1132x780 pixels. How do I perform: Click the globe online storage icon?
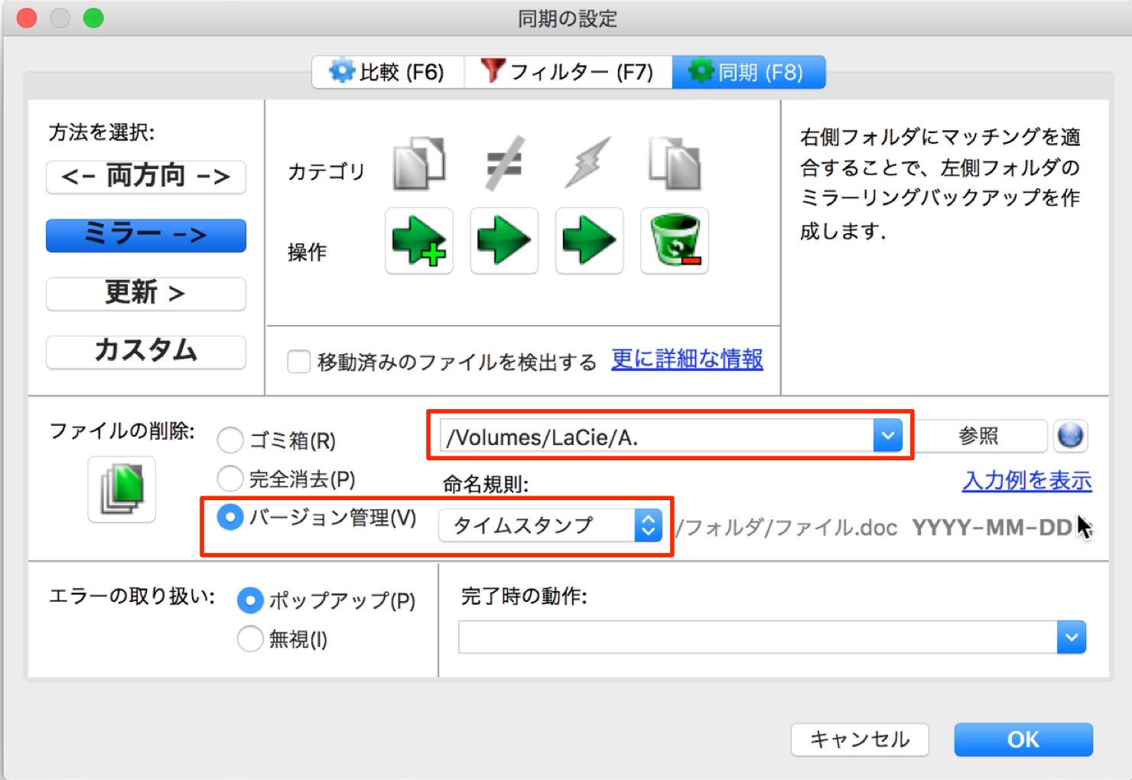tap(1070, 436)
